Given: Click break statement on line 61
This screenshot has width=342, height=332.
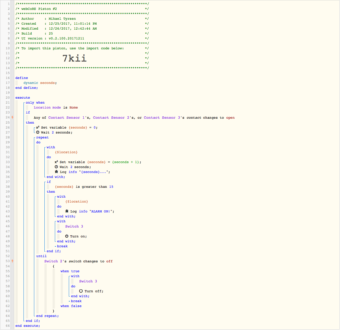Looking at the screenshot, I should point(76,301).
